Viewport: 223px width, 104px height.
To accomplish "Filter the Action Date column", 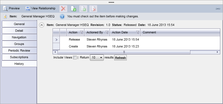I will tap(138, 33).
